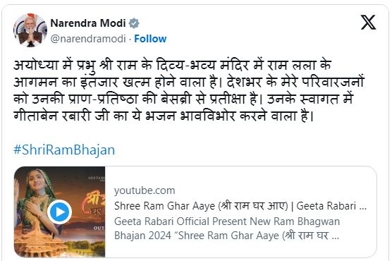The width and height of the screenshot is (392, 261).
Task: Click the tweet line starting with को उनकी प्राण-प्रतिष्ठा
Action: click(183, 99)
